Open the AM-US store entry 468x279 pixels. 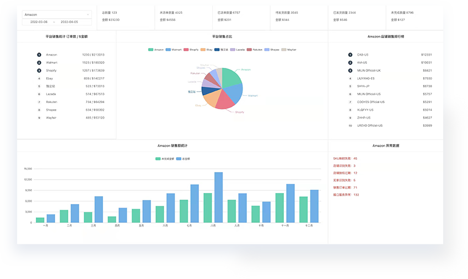(x=390, y=63)
